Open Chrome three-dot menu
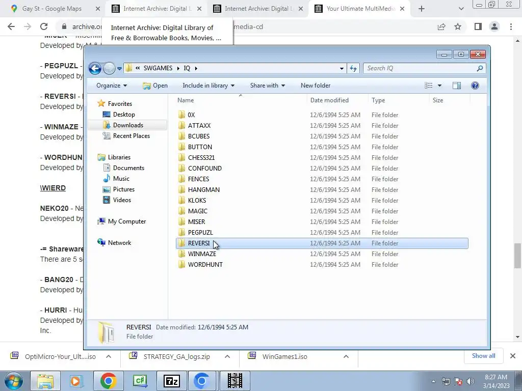This screenshot has width=522, height=391. pyautogui.click(x=511, y=26)
